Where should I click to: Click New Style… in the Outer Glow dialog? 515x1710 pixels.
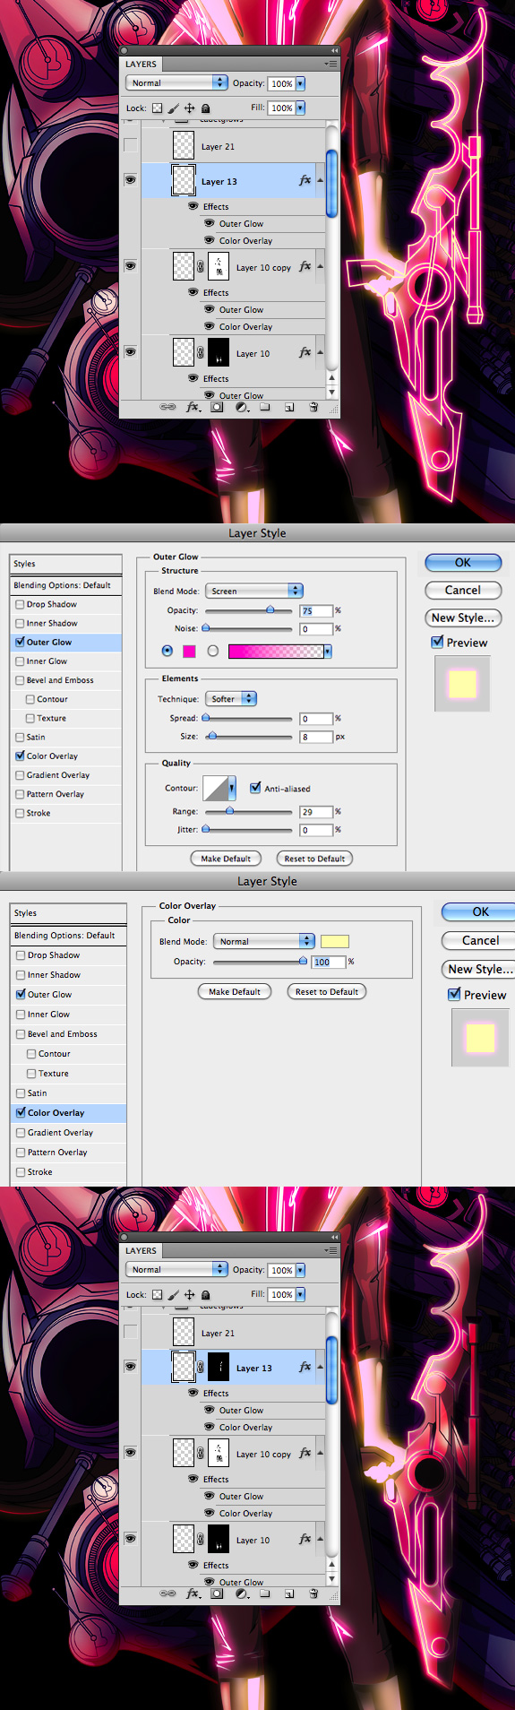(463, 617)
